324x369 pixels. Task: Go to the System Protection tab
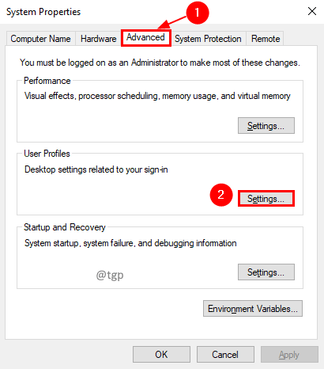tap(208, 39)
